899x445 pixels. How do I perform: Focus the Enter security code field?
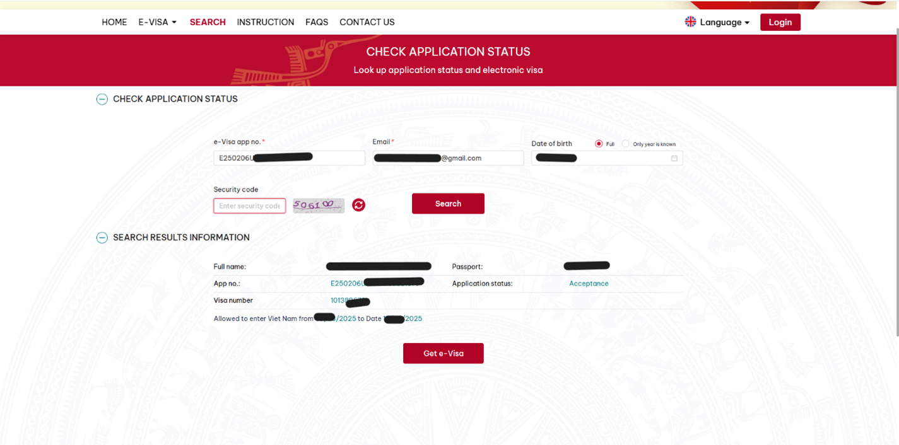249,206
